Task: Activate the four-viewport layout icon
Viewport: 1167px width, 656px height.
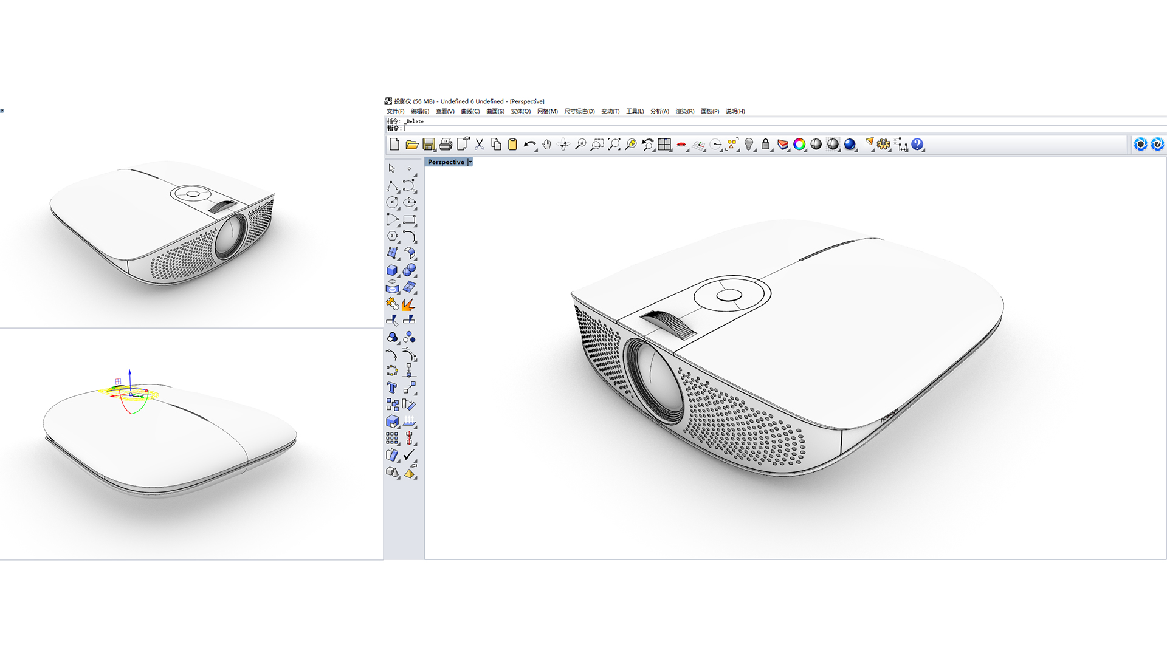Action: (x=665, y=145)
